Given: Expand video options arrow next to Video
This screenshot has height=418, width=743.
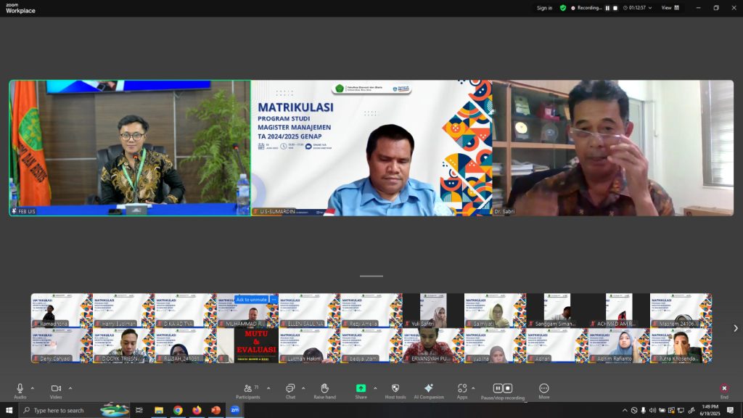Looking at the screenshot, I should point(70,388).
